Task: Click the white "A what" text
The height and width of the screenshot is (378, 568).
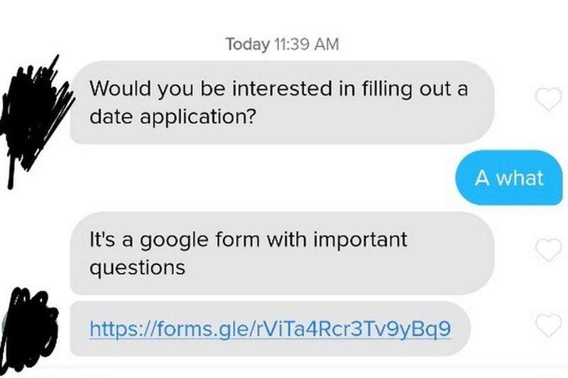Action: [x=509, y=177]
